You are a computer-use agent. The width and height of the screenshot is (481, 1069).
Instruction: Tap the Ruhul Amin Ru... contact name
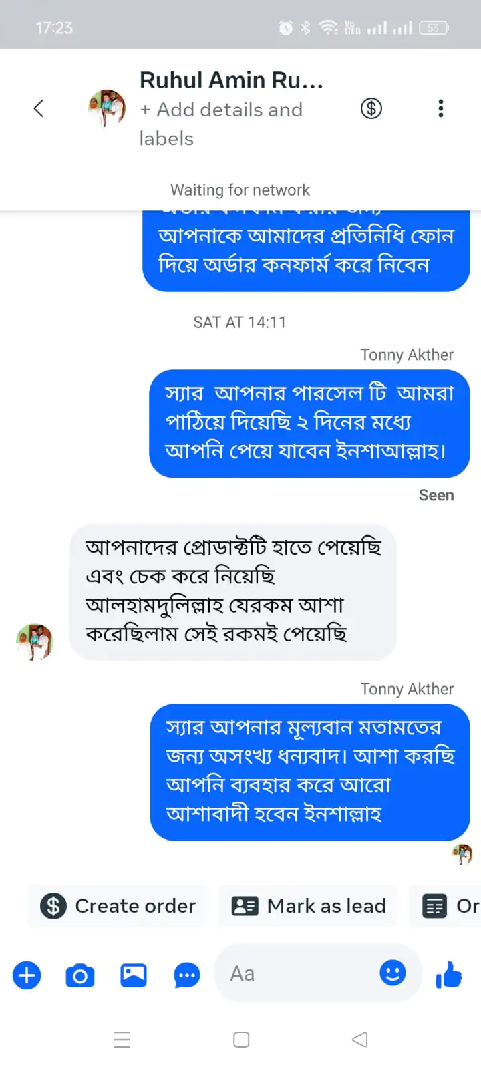click(231, 80)
